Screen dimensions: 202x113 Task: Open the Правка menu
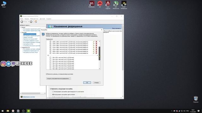pos(27,19)
